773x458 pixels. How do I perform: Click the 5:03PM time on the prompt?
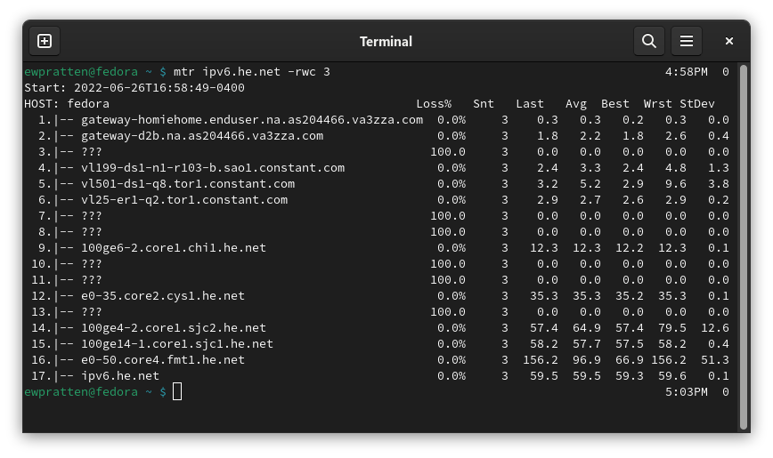[x=687, y=392]
